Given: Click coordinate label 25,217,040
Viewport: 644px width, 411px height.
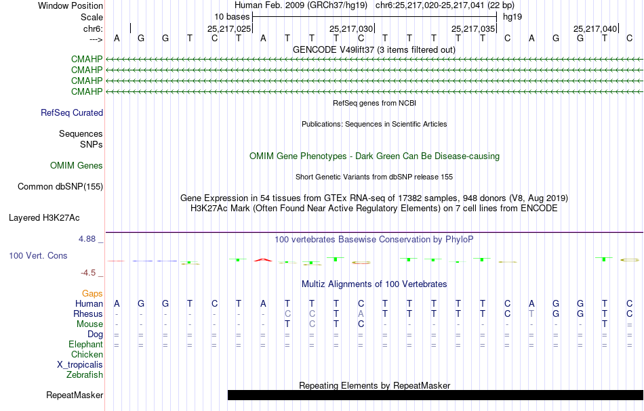Looking at the screenshot, I should click(x=595, y=28).
